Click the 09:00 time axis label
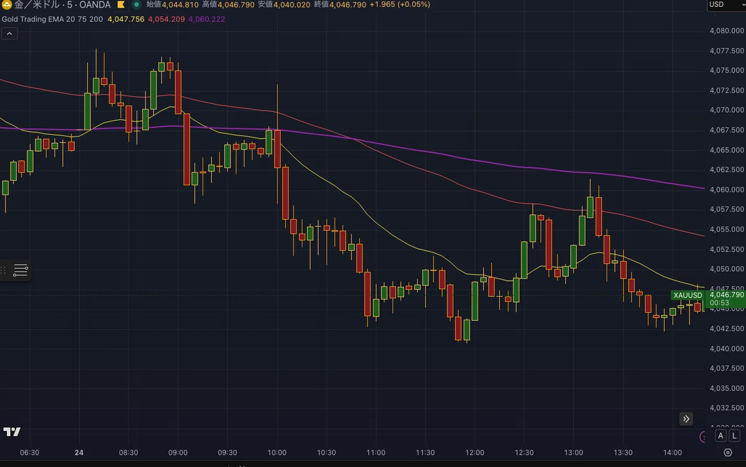The image size is (746, 467). pos(178,453)
